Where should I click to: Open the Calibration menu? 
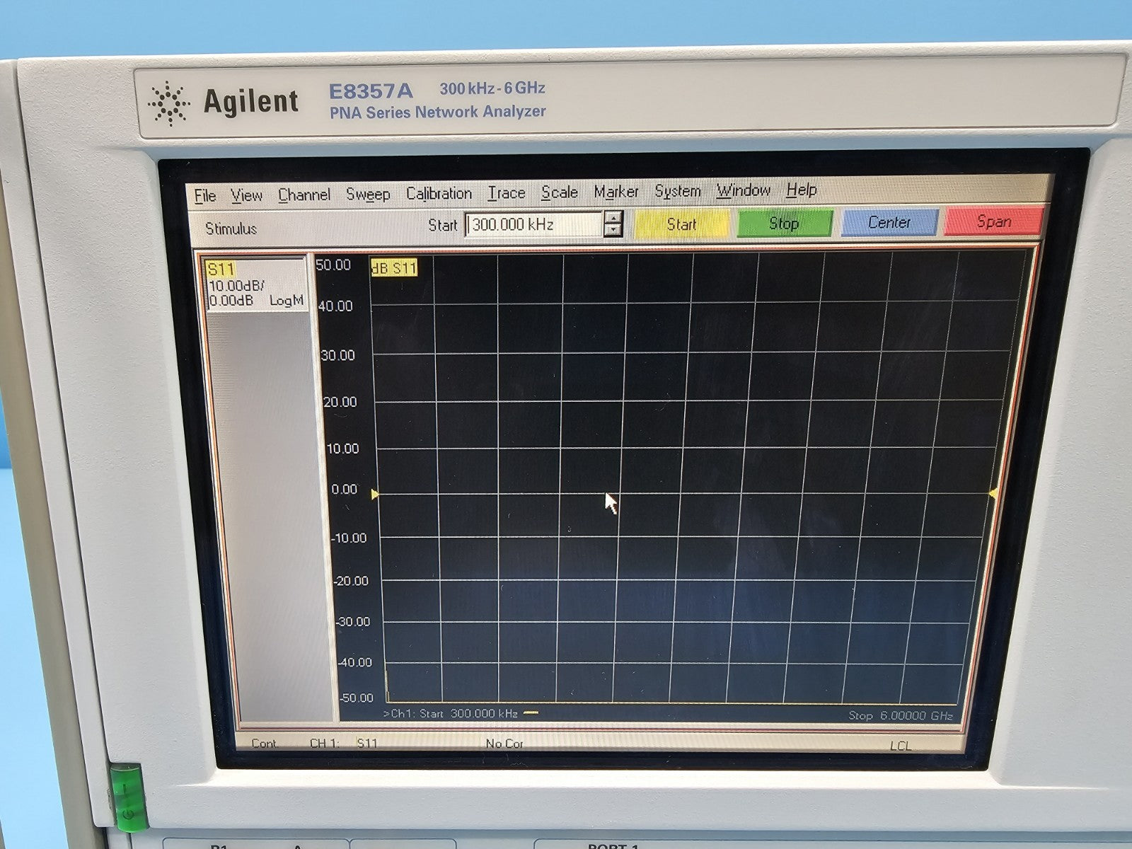pos(439,193)
